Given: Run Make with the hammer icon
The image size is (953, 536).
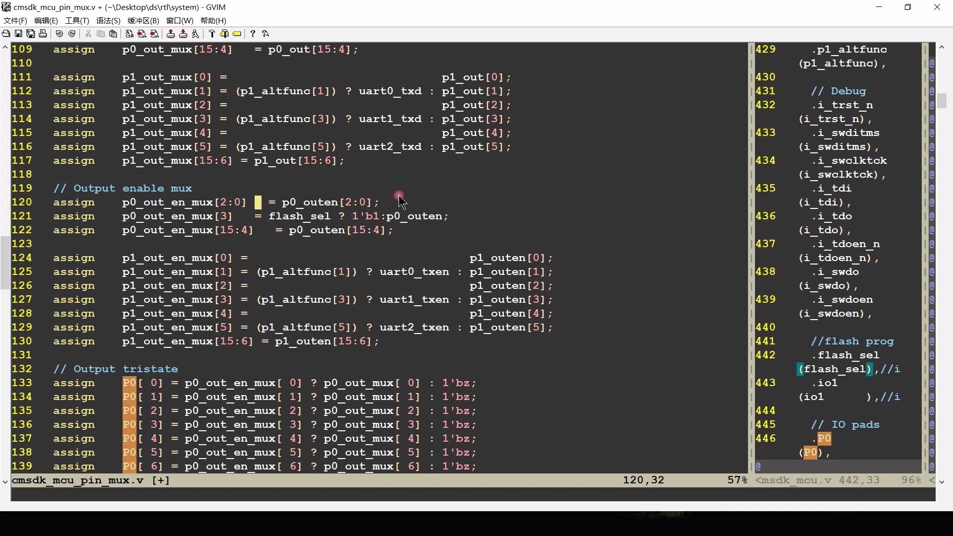Looking at the screenshot, I should pos(212,34).
